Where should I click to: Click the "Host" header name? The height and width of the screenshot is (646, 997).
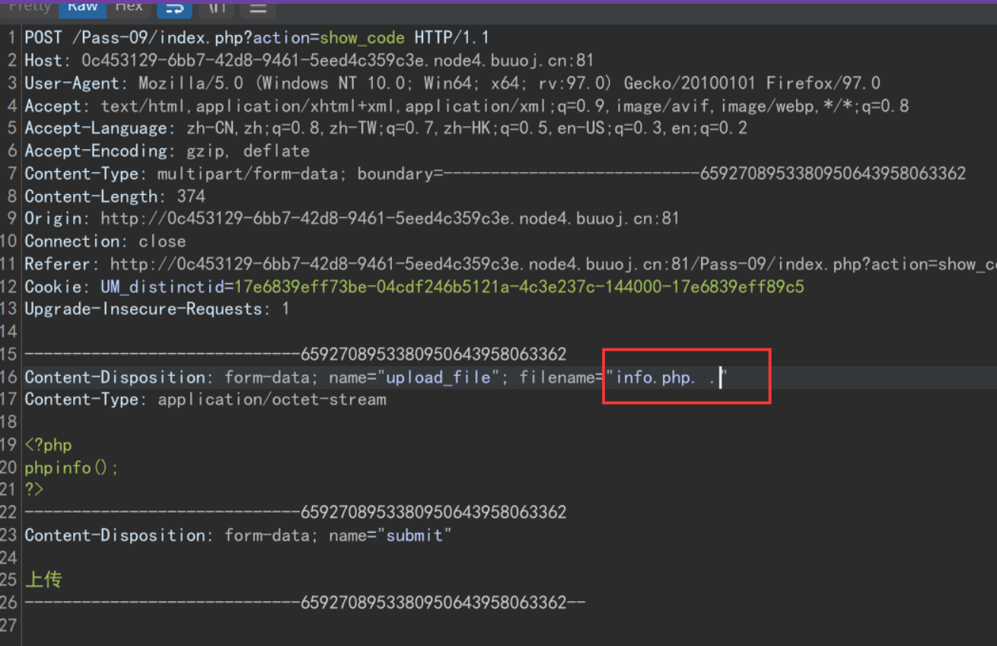[x=43, y=61]
